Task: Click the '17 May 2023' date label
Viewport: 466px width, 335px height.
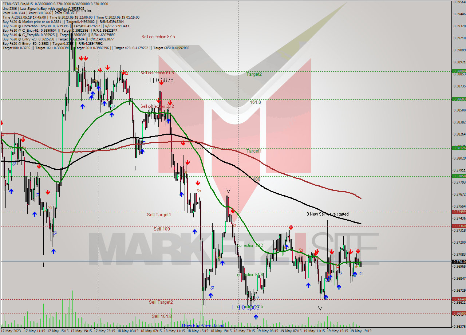Action: point(11,331)
